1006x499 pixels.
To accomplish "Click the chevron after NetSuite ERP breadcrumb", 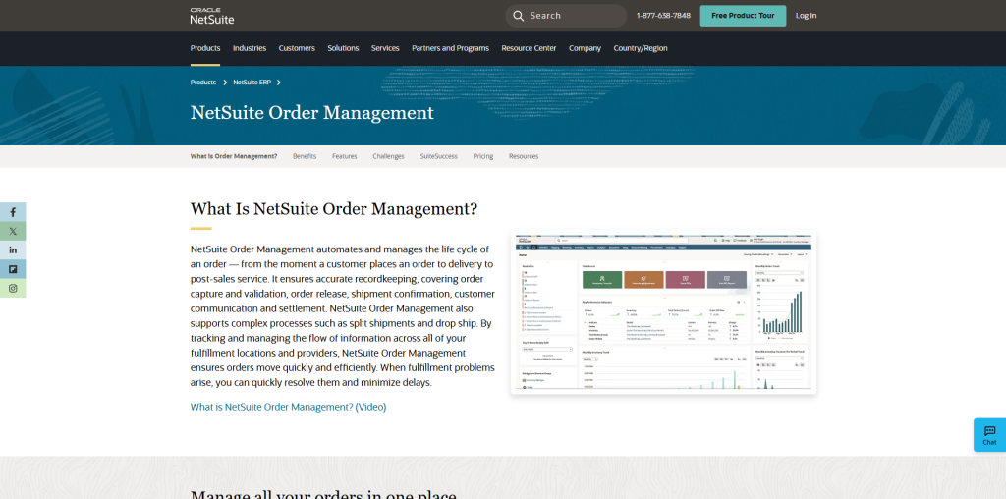I will 279,83.
